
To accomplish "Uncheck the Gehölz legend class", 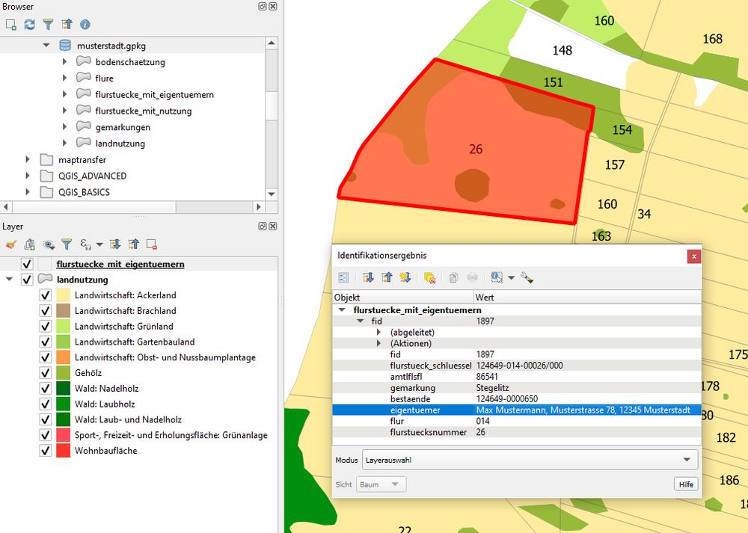I will click(x=45, y=372).
